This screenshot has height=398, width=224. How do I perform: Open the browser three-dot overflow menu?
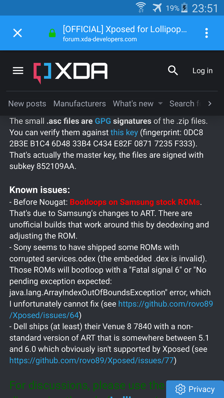tap(206, 33)
